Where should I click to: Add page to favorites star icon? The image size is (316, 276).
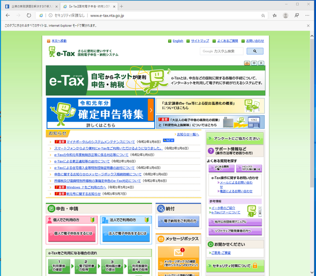tap(263, 16)
